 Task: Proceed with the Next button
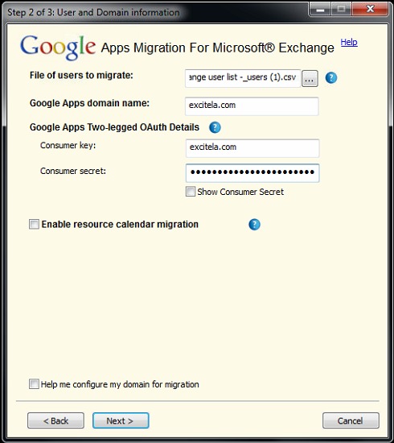[121, 420]
